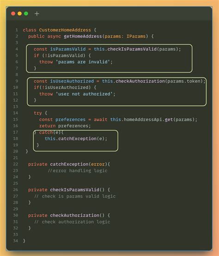This screenshot has height=256, width=219.
Task: Click line number 1 in the gutter
Action: point(17,30)
